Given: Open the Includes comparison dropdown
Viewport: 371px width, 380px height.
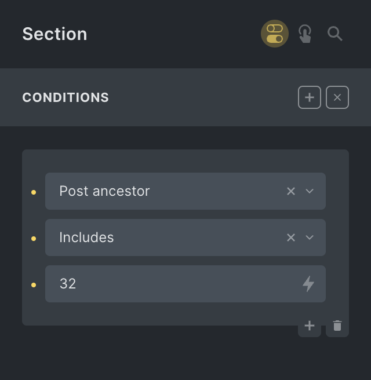Looking at the screenshot, I should tap(168, 237).
